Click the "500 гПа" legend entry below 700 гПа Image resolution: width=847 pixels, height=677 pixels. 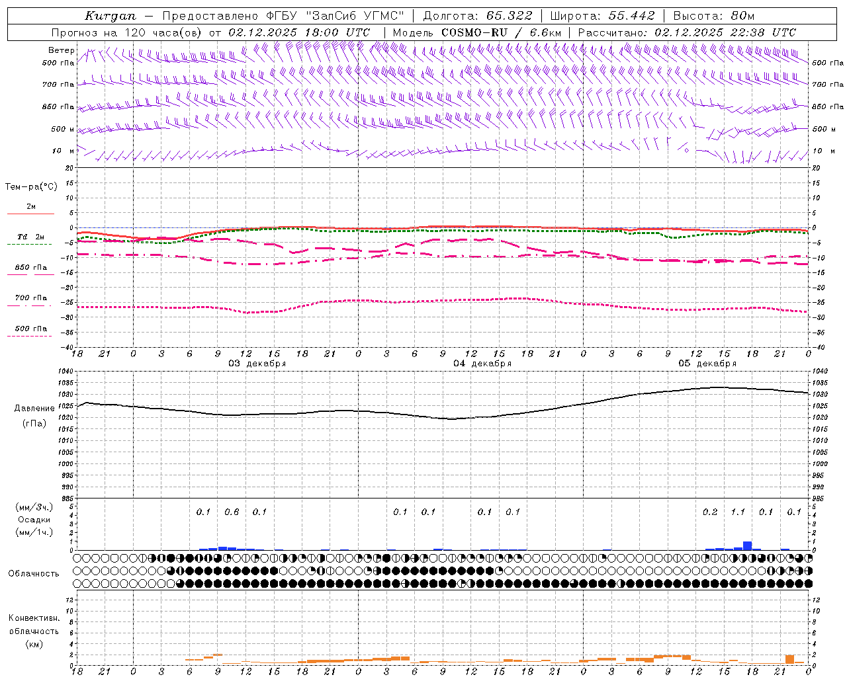(x=31, y=329)
